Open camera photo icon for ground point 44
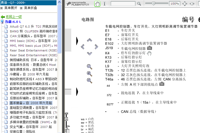Screen dimensions: 200x133 pyautogui.click(x=162, y=84)
